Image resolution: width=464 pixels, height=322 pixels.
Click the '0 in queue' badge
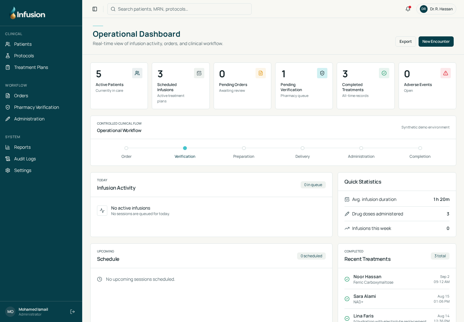313,185
